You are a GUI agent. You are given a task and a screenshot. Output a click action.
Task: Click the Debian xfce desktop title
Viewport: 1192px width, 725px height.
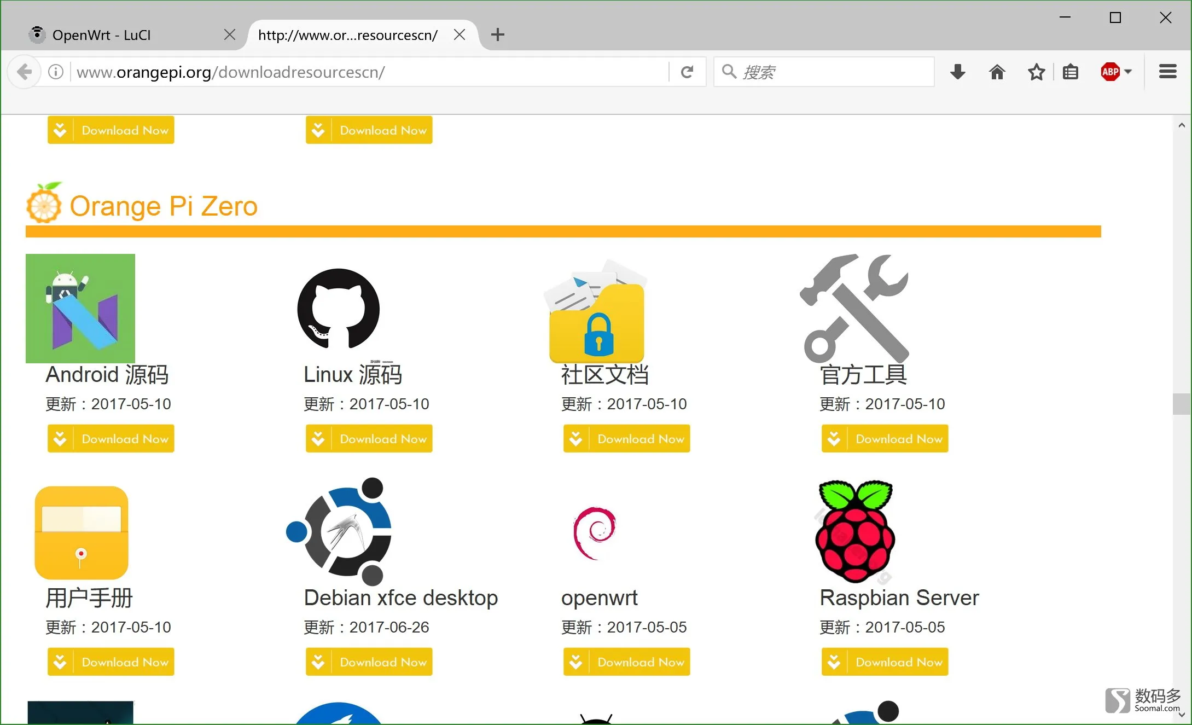coord(401,598)
